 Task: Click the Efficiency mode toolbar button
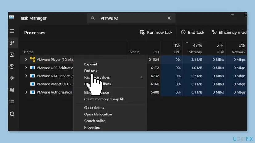click(x=229, y=33)
